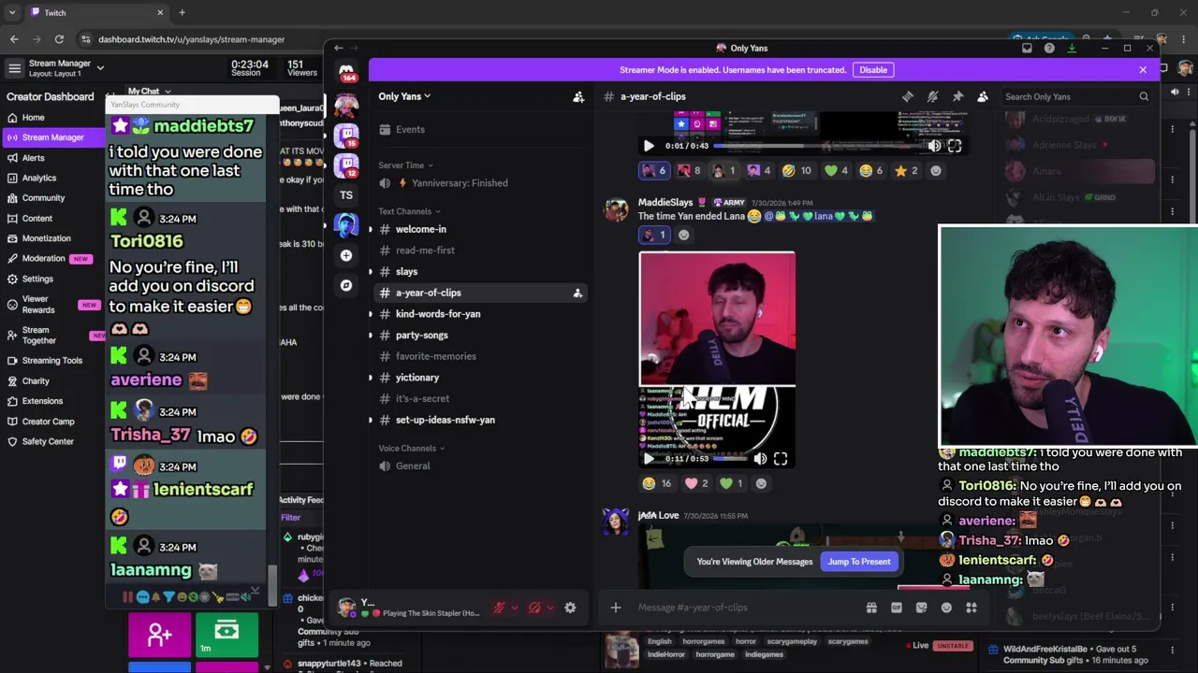The height and width of the screenshot is (673, 1198).
Task: Jump To Present in the channel
Action: pyautogui.click(x=859, y=562)
